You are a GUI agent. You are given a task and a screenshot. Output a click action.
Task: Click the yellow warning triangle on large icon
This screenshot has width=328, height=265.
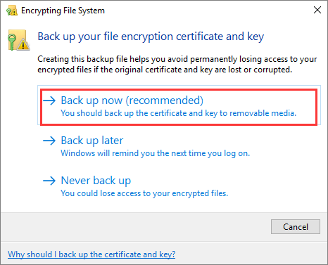(x=23, y=44)
